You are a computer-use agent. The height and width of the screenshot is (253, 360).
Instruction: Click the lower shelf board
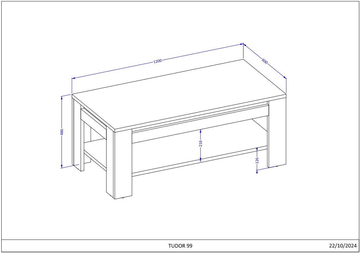tap(200, 162)
